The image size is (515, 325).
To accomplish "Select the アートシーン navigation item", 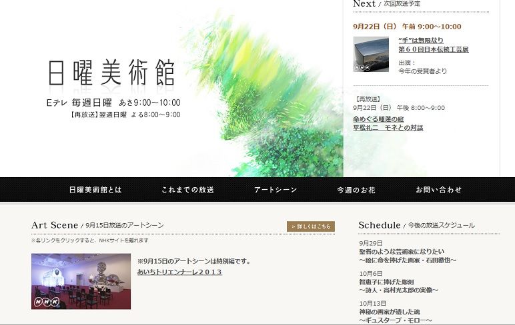I will pos(276,190).
